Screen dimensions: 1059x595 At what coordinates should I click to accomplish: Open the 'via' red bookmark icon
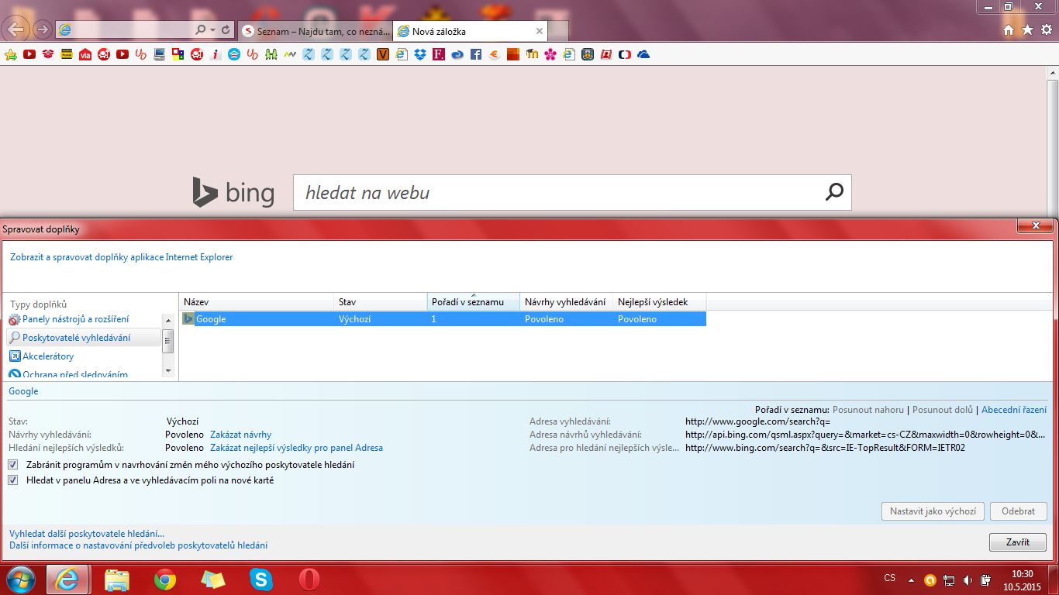pos(85,55)
